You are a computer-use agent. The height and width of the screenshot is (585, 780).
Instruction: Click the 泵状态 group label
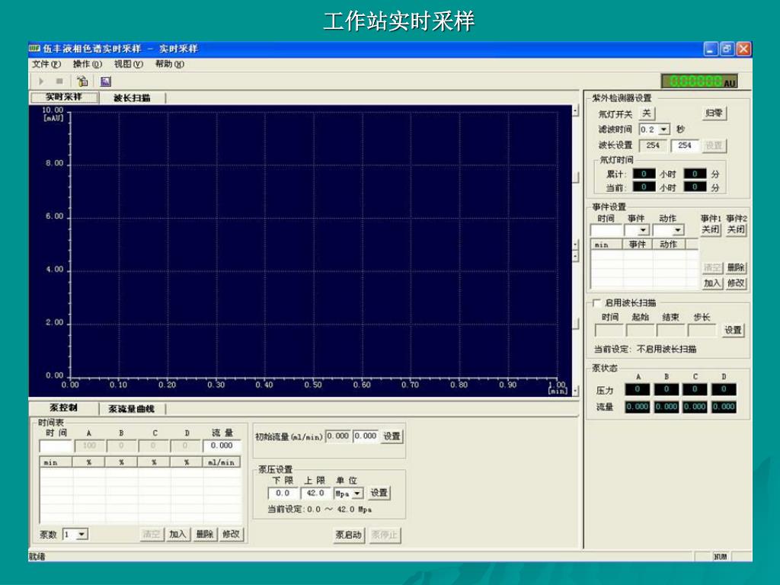[x=605, y=368]
